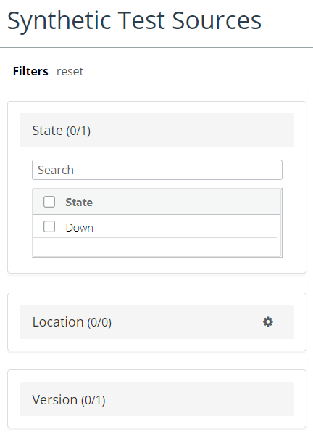Click the State table's vertical scrollbar edge
This screenshot has height=437, width=313.
[x=281, y=222]
